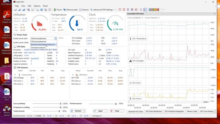This screenshot has width=220, height=124.
Task: Click the CPU Sensors section icon
Action: (15, 68)
